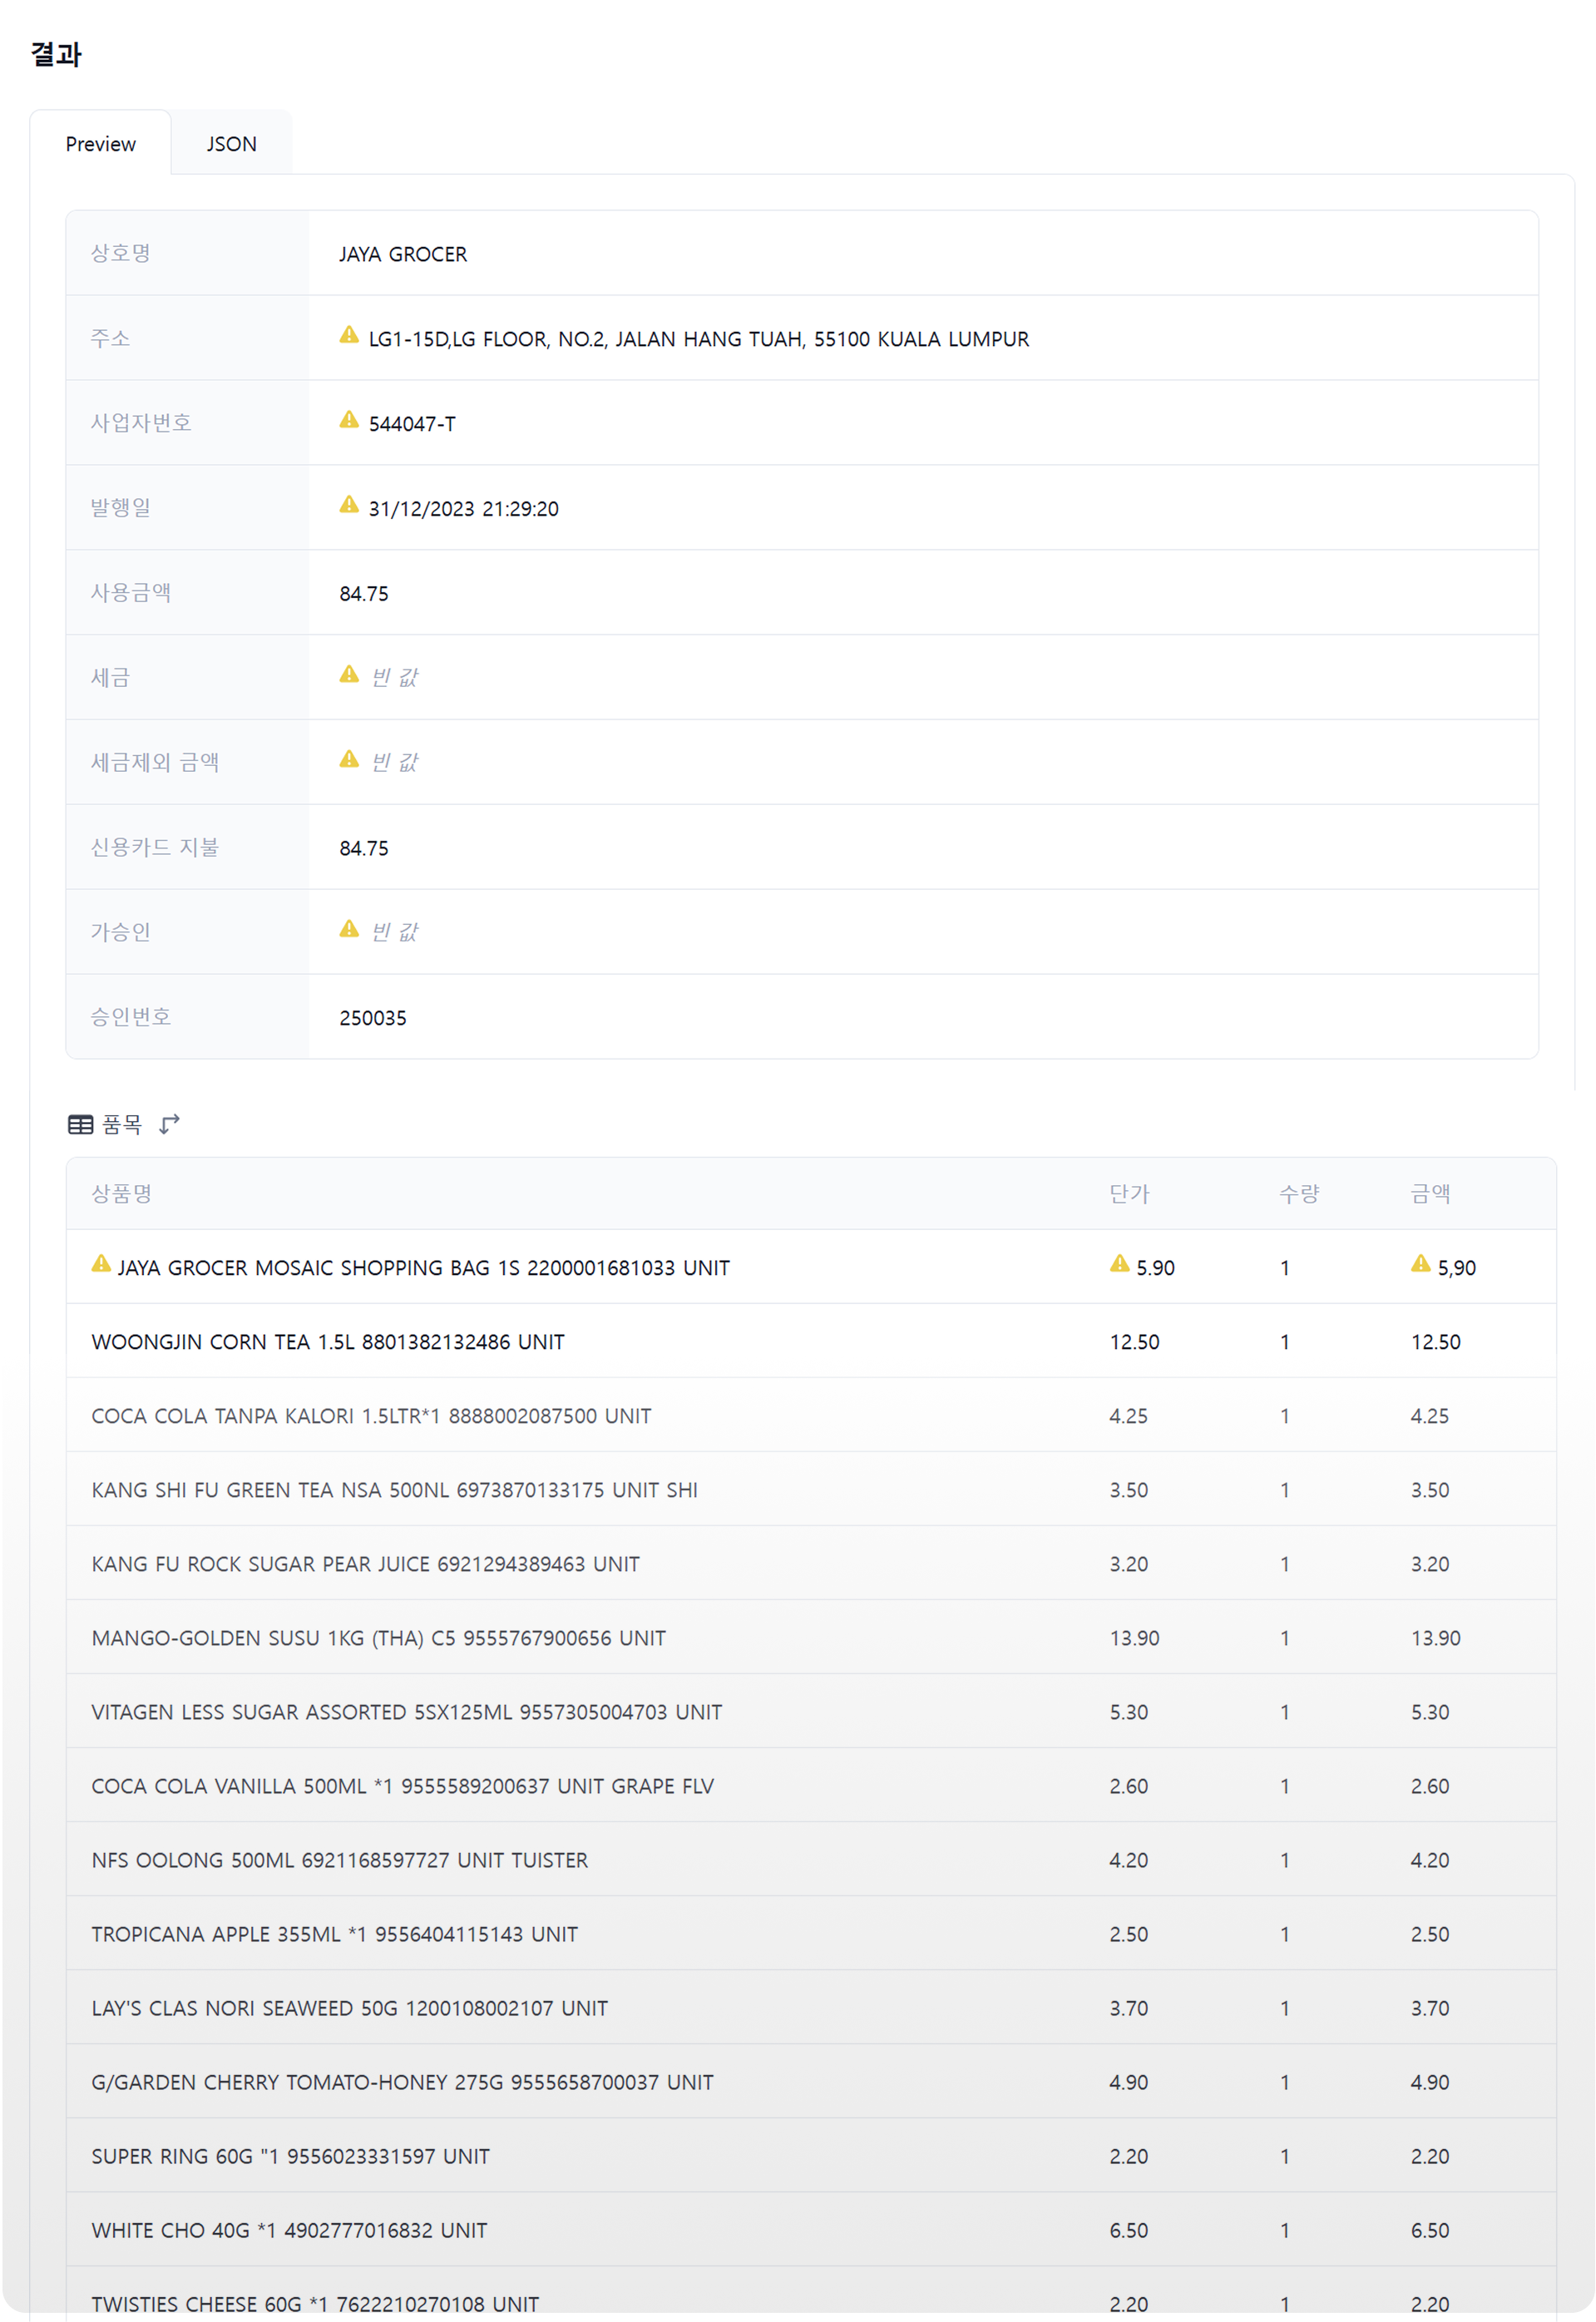Select WOONGJIN CORN TEA 1.5L item name
1596x2322 pixels.
[x=328, y=1342]
